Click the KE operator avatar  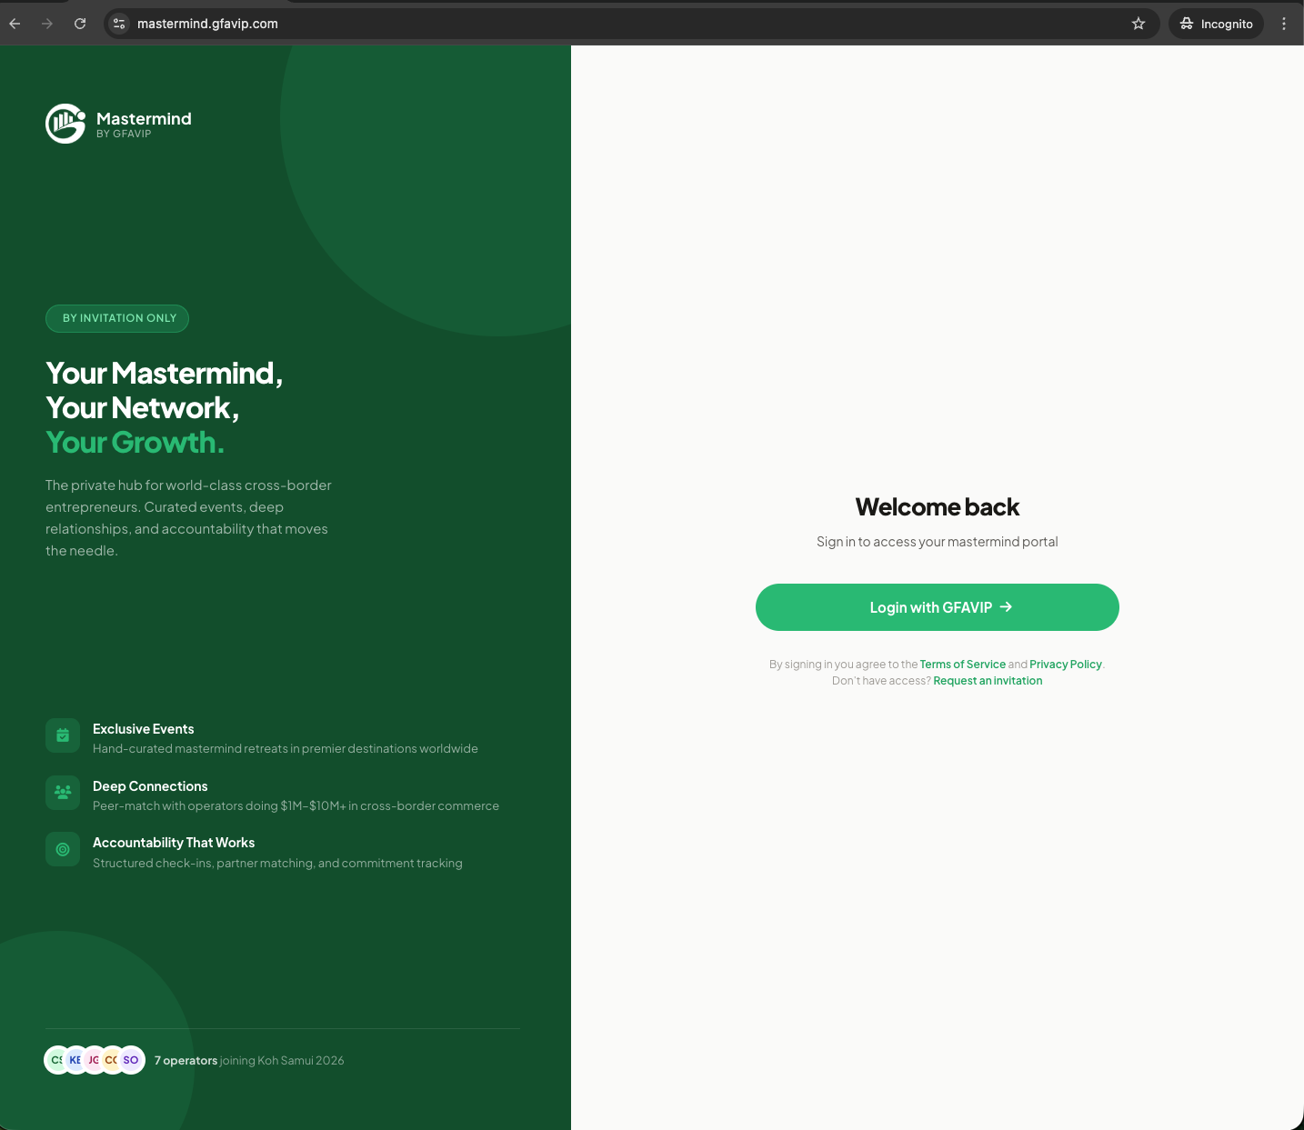coord(75,1060)
